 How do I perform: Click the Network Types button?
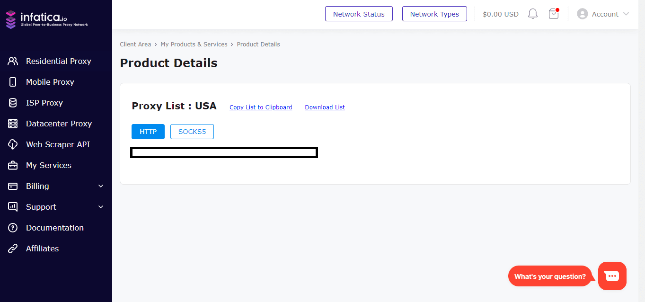434,14
